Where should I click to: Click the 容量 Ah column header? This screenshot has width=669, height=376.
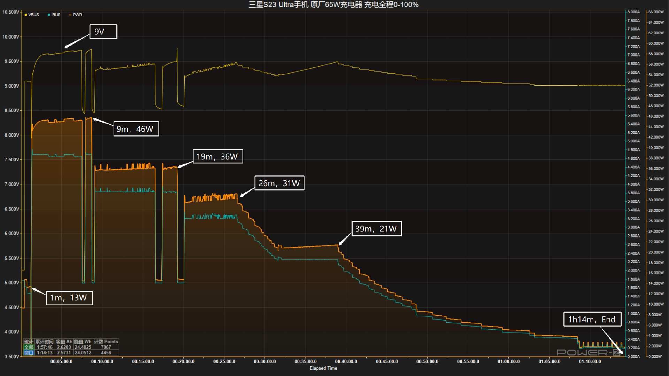[64, 342]
